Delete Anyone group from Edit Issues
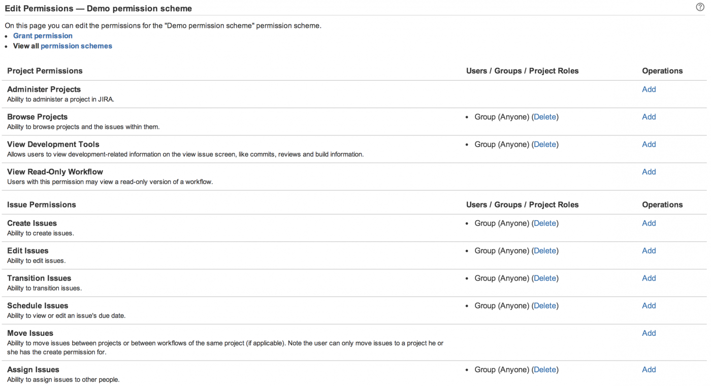Viewport: 711px width, 386px height. pyautogui.click(x=545, y=251)
